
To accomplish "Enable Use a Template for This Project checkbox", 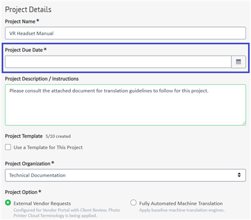I will click(x=8, y=147).
